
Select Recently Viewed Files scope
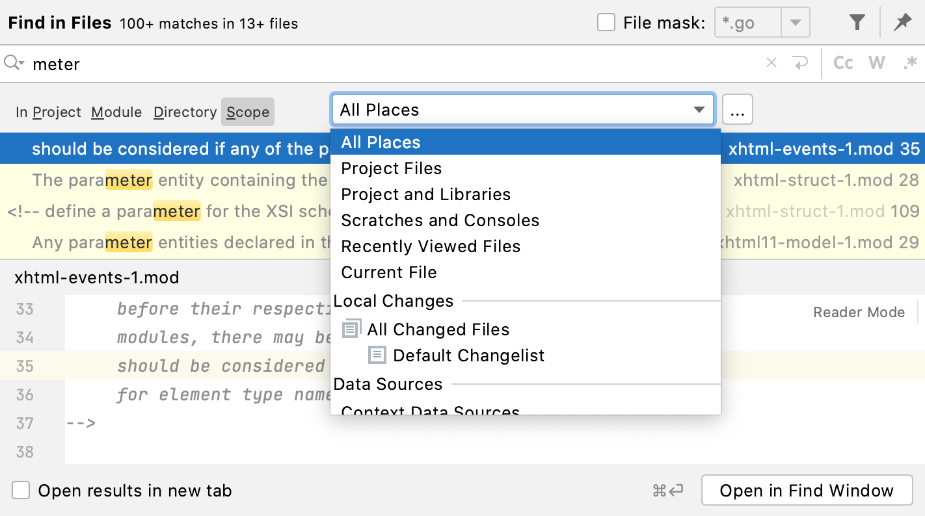[431, 246]
